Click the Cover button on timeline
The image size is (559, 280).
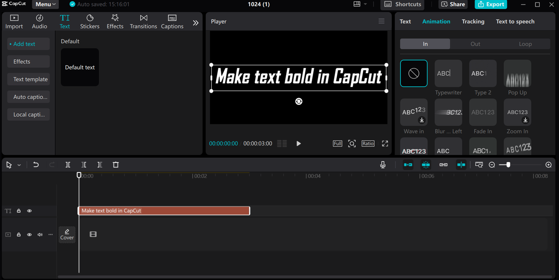[x=67, y=234]
